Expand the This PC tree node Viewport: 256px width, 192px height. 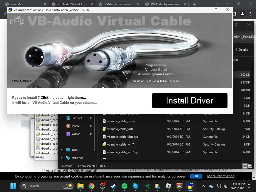62,150
